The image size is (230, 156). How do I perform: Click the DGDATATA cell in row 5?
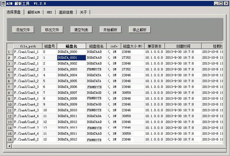tap(96, 75)
